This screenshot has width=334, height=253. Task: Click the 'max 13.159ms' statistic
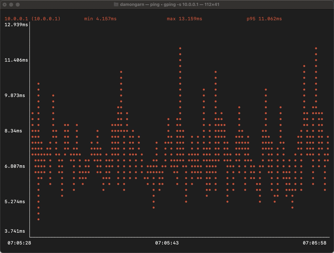(184, 19)
